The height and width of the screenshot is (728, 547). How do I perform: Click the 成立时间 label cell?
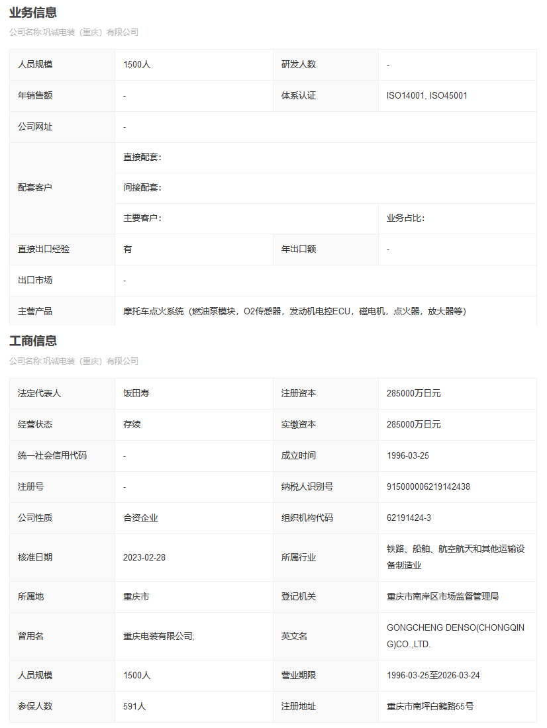pyautogui.click(x=326, y=456)
